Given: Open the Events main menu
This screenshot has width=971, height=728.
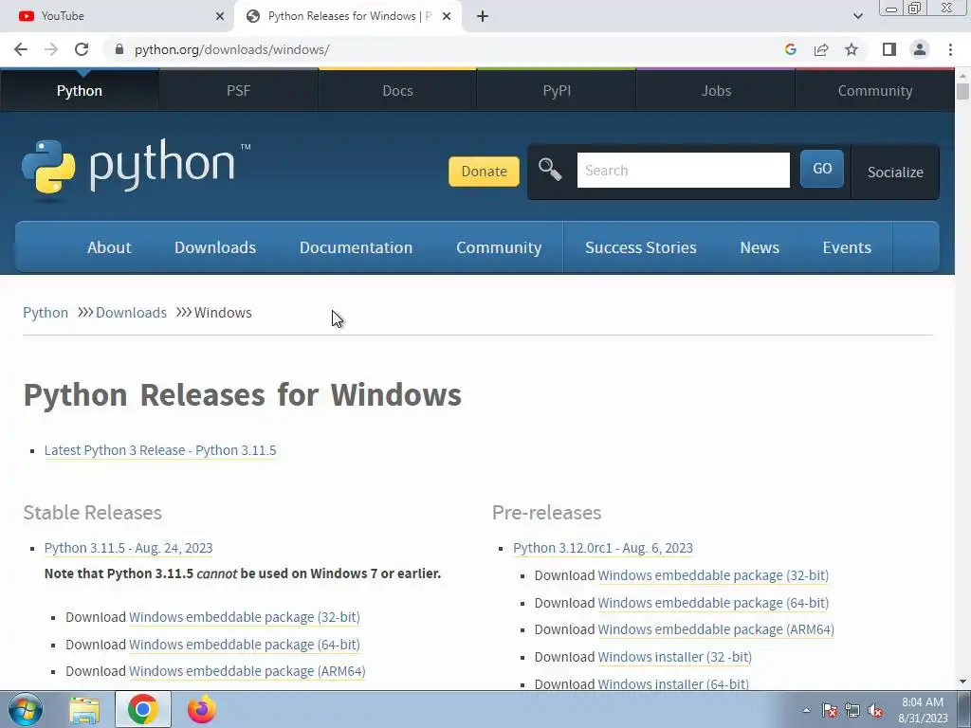Looking at the screenshot, I should click(847, 247).
